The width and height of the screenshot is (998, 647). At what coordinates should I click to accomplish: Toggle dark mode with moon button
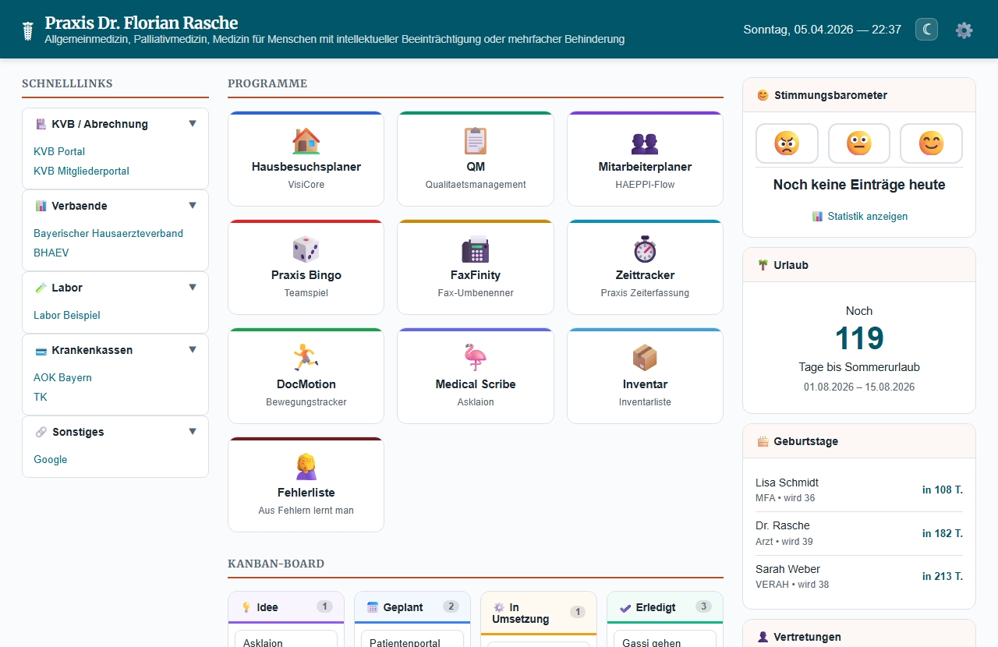coord(926,30)
